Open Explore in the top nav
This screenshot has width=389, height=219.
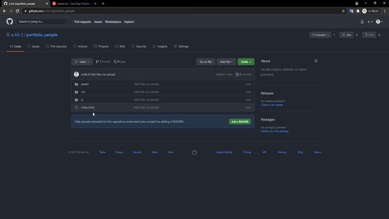[x=129, y=22]
